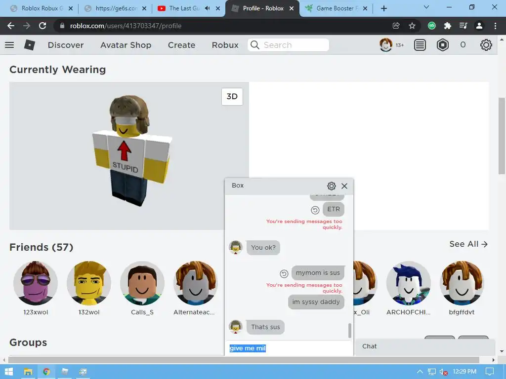Open friend bfgffdvt's profile

pyautogui.click(x=462, y=283)
